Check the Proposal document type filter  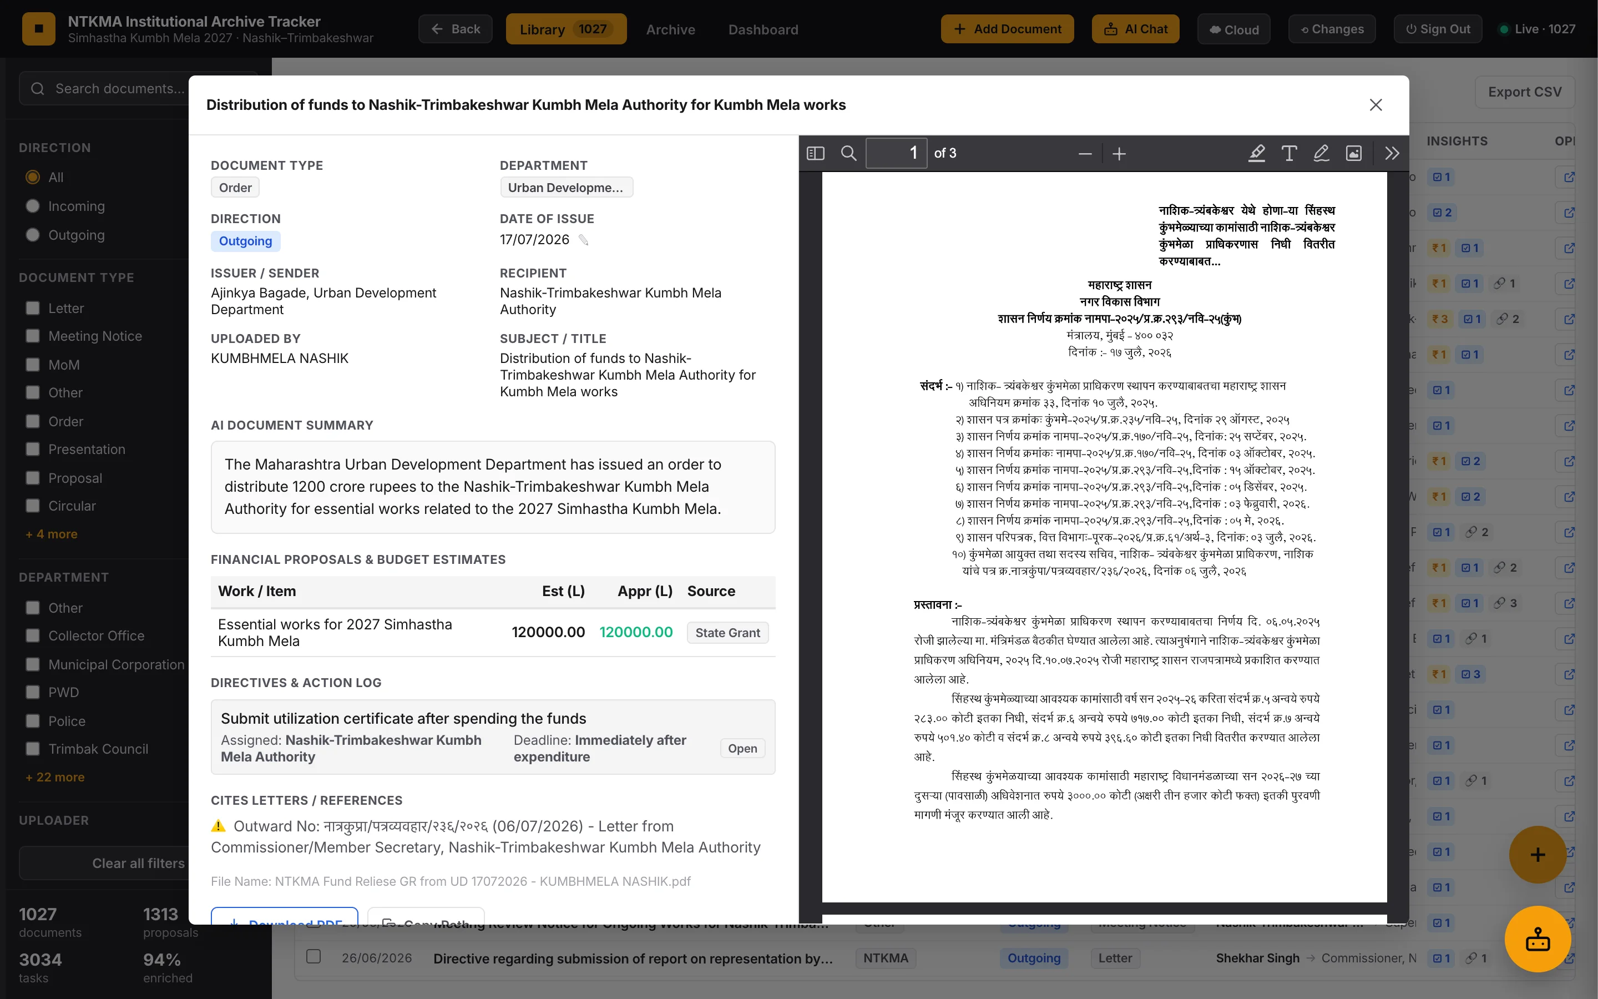coord(32,478)
